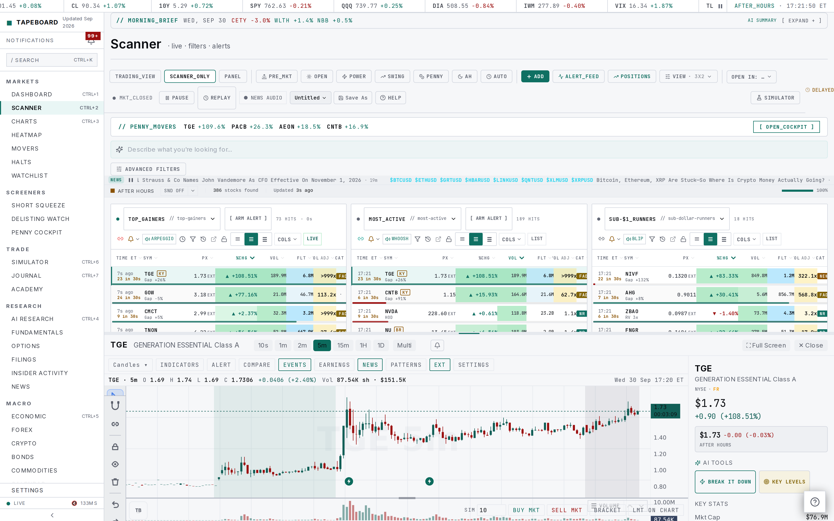Click the search field in sidebar
834x521 pixels.
tap(52, 60)
